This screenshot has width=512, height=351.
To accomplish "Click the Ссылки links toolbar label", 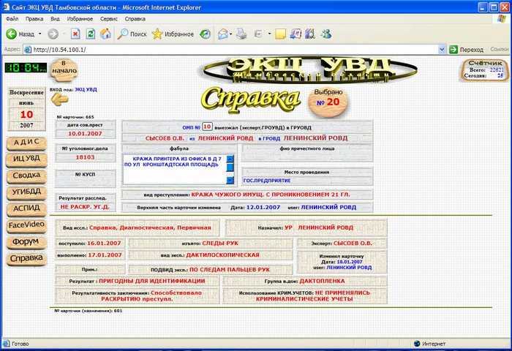I will pos(500,49).
